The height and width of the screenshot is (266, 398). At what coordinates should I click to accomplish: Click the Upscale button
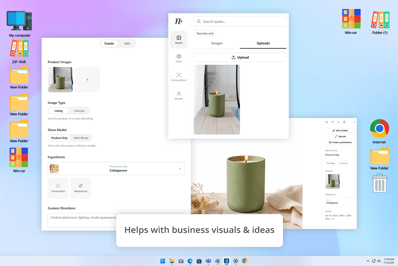click(x=340, y=136)
